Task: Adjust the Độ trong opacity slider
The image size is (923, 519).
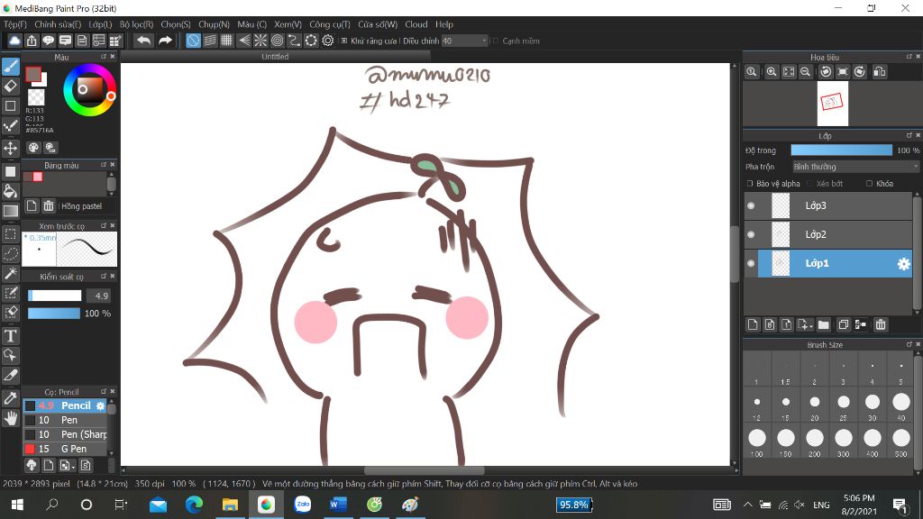Action: pyautogui.click(x=842, y=150)
